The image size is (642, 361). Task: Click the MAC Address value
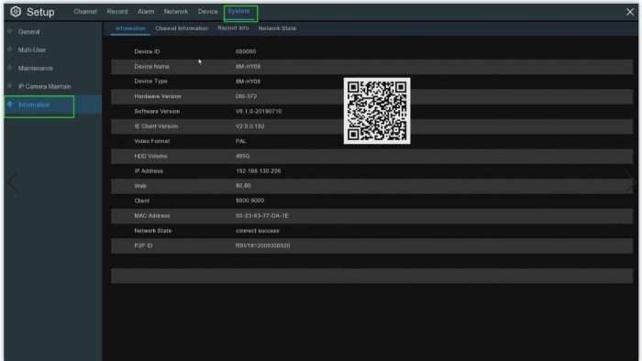click(262, 216)
